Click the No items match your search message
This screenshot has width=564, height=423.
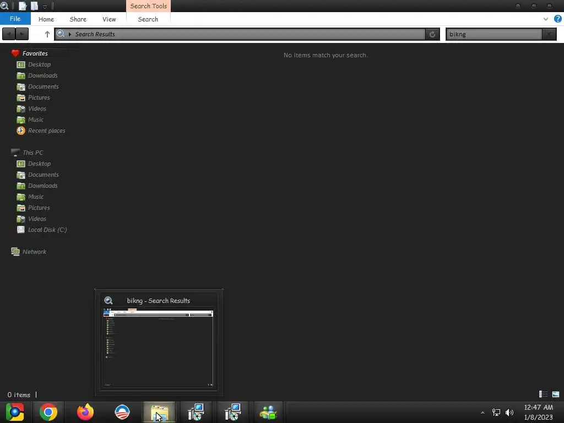(x=325, y=55)
